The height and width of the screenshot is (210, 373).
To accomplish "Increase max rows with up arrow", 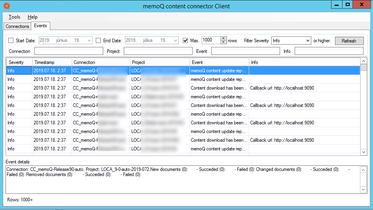I will pyautogui.click(x=223, y=39).
